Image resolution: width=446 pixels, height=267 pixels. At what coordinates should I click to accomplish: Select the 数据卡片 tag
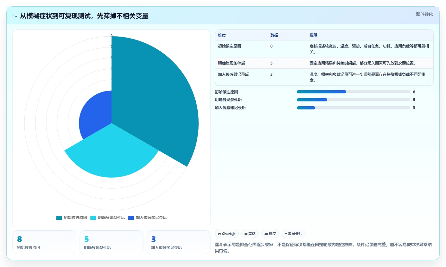coord(294,234)
